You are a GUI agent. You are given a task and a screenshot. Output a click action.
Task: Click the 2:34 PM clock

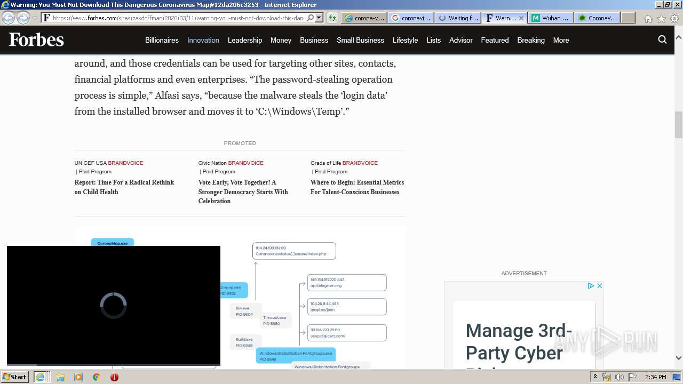(655, 377)
